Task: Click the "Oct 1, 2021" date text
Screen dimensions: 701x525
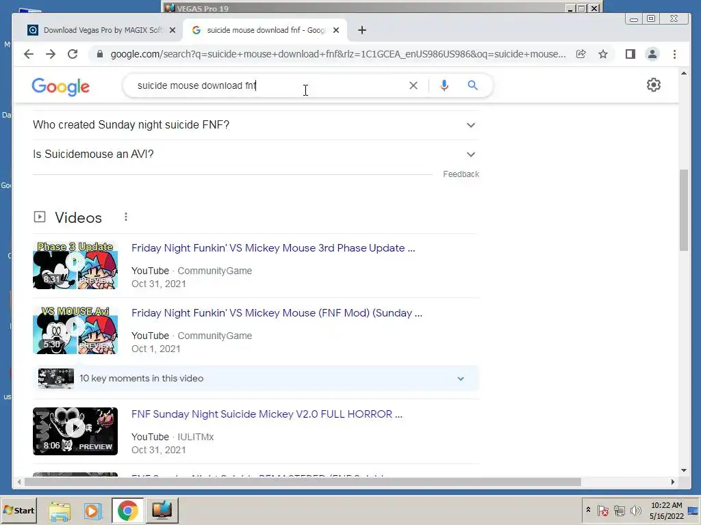Action: pyautogui.click(x=155, y=349)
